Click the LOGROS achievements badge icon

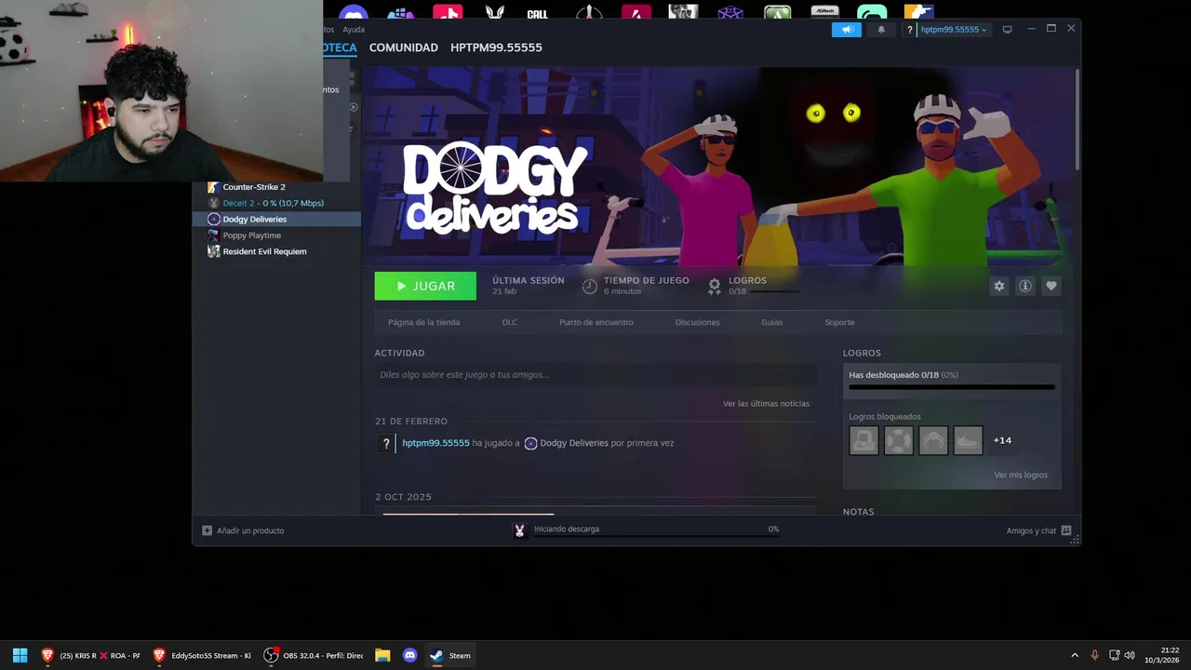(715, 287)
